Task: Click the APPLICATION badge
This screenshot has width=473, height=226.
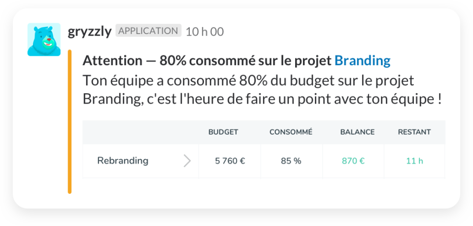Action: point(148,31)
